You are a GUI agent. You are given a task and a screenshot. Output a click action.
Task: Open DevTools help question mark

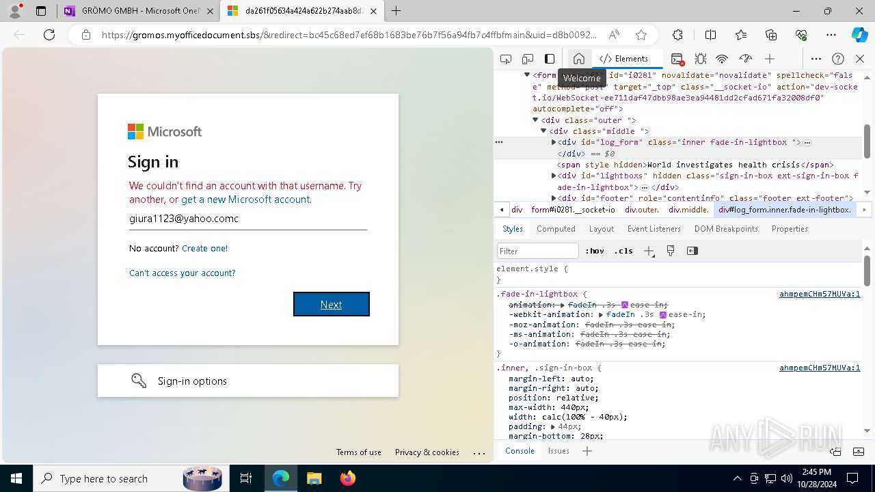(838, 59)
